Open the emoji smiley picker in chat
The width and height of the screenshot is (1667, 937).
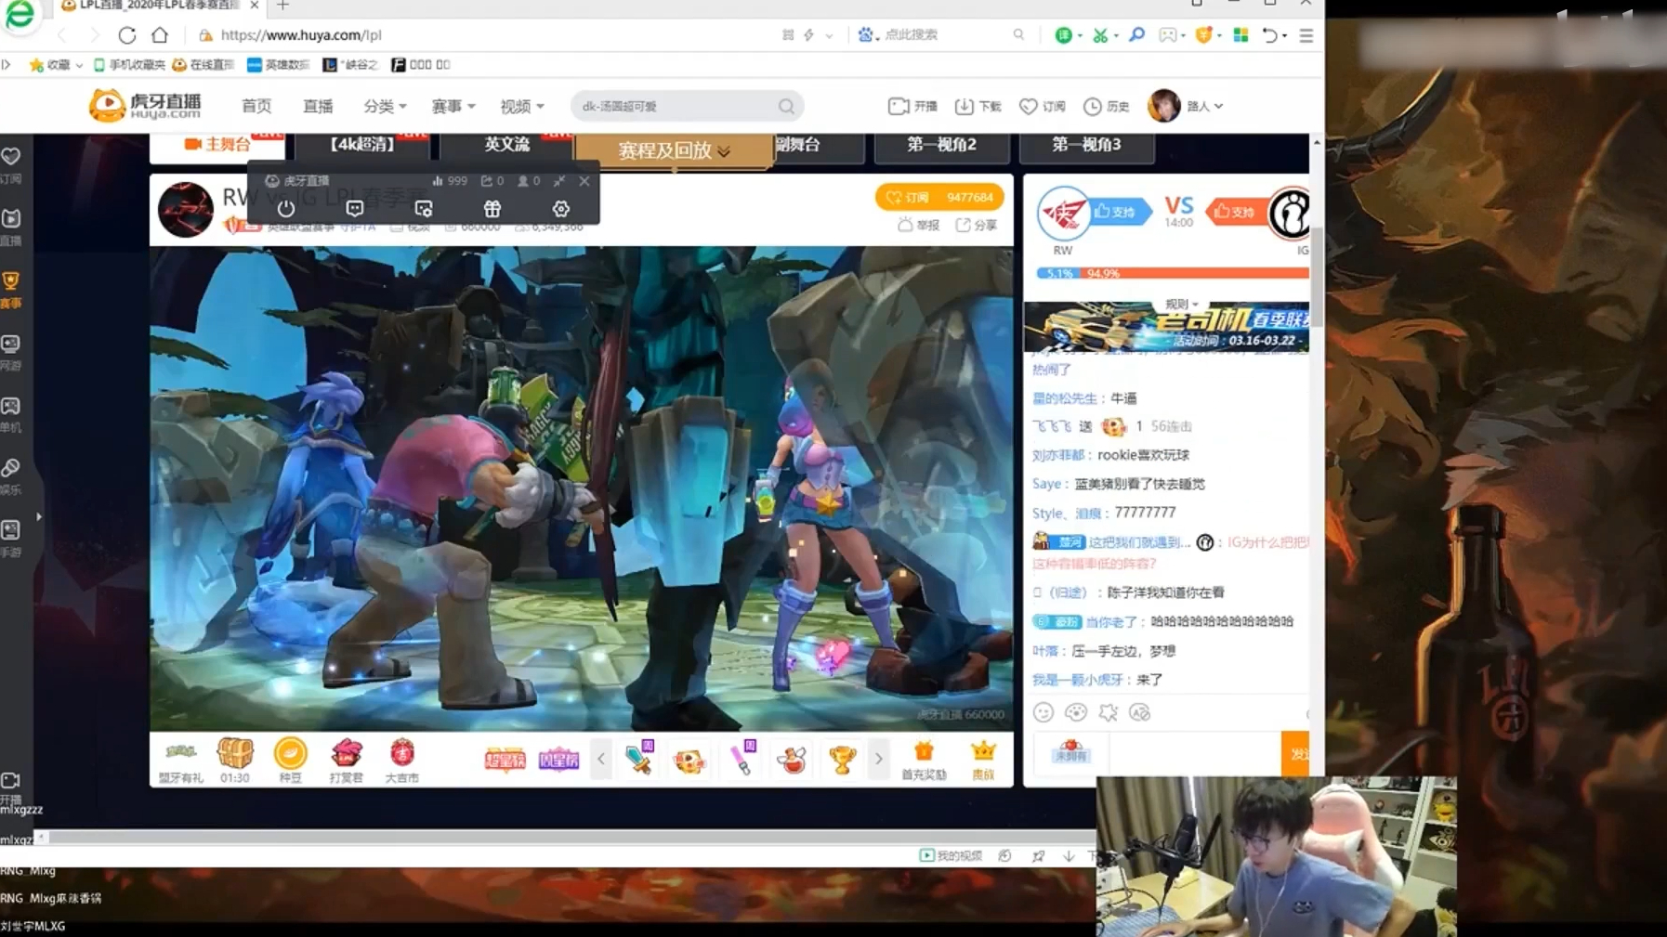pos(1044,712)
